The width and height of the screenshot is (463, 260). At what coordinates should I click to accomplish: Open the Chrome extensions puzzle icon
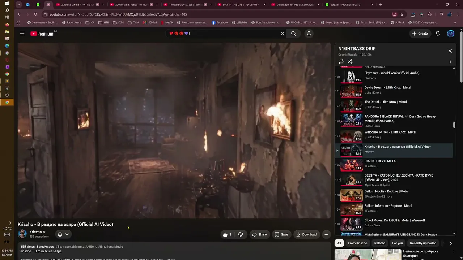coord(430,14)
